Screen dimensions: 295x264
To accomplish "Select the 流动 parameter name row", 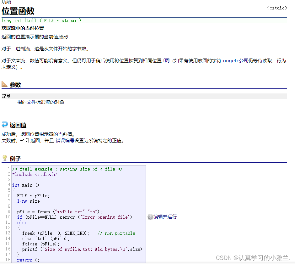I will pos(7,96).
